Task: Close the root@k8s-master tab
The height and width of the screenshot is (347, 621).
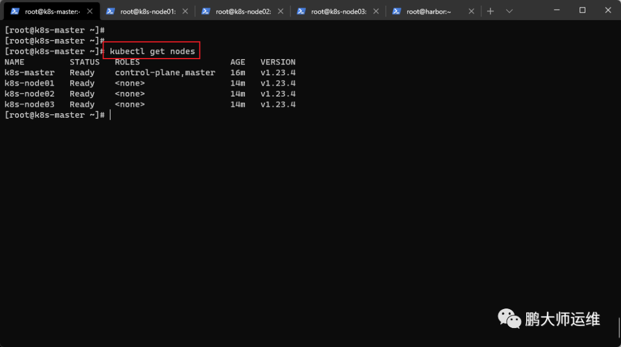Action: click(90, 11)
